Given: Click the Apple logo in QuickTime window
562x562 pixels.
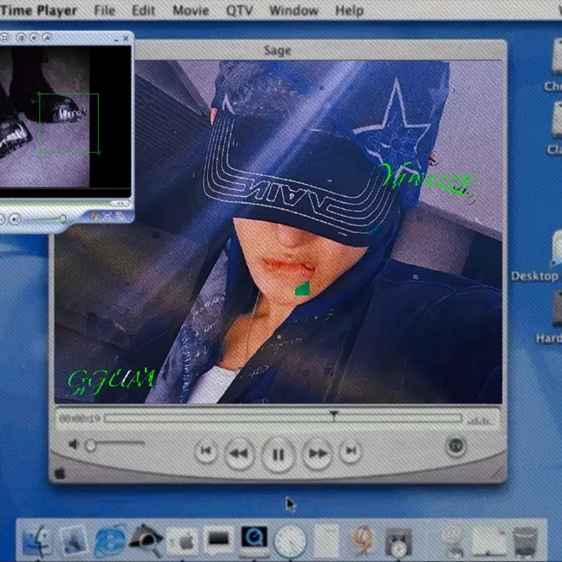Looking at the screenshot, I should coord(60,474).
